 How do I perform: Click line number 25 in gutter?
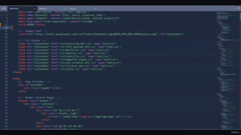click(6, 72)
